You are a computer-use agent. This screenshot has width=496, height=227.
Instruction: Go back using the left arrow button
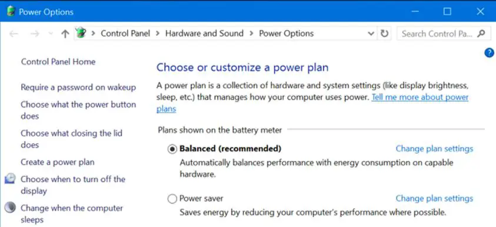(x=14, y=34)
